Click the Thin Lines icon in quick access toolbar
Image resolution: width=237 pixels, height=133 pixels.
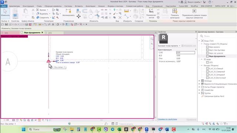click(67, 24)
